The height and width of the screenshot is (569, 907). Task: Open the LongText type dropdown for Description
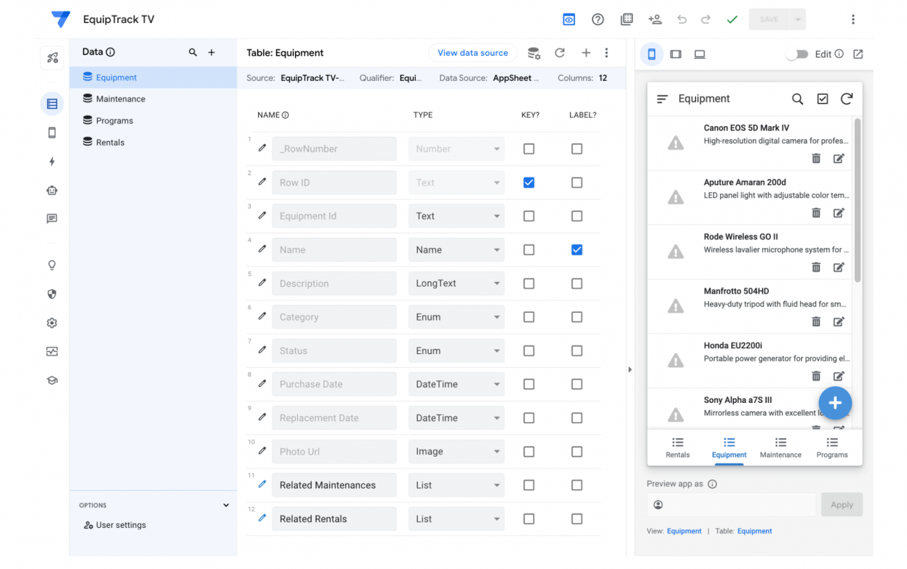click(456, 283)
